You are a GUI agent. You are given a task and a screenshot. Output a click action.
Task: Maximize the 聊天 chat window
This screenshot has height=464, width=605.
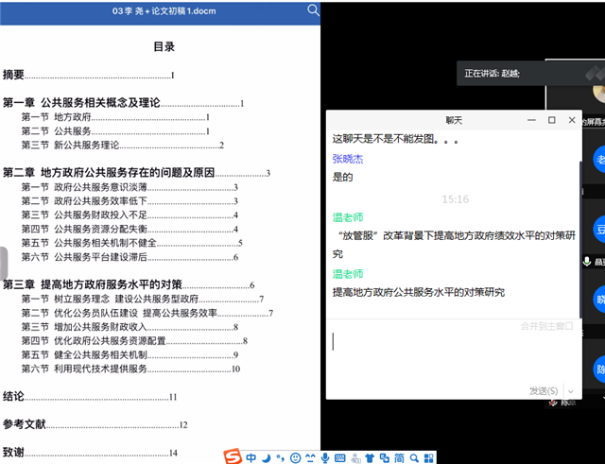click(552, 120)
